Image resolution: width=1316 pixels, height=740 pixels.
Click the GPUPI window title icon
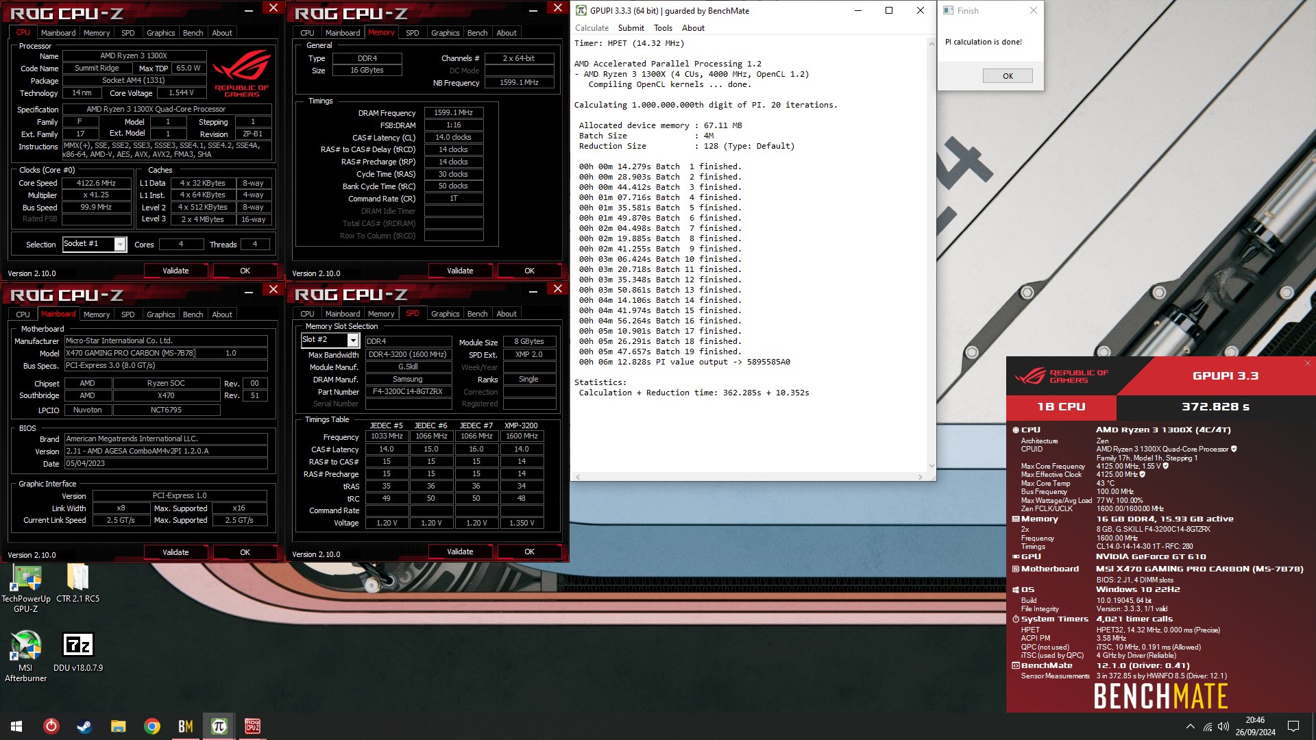[x=581, y=10]
